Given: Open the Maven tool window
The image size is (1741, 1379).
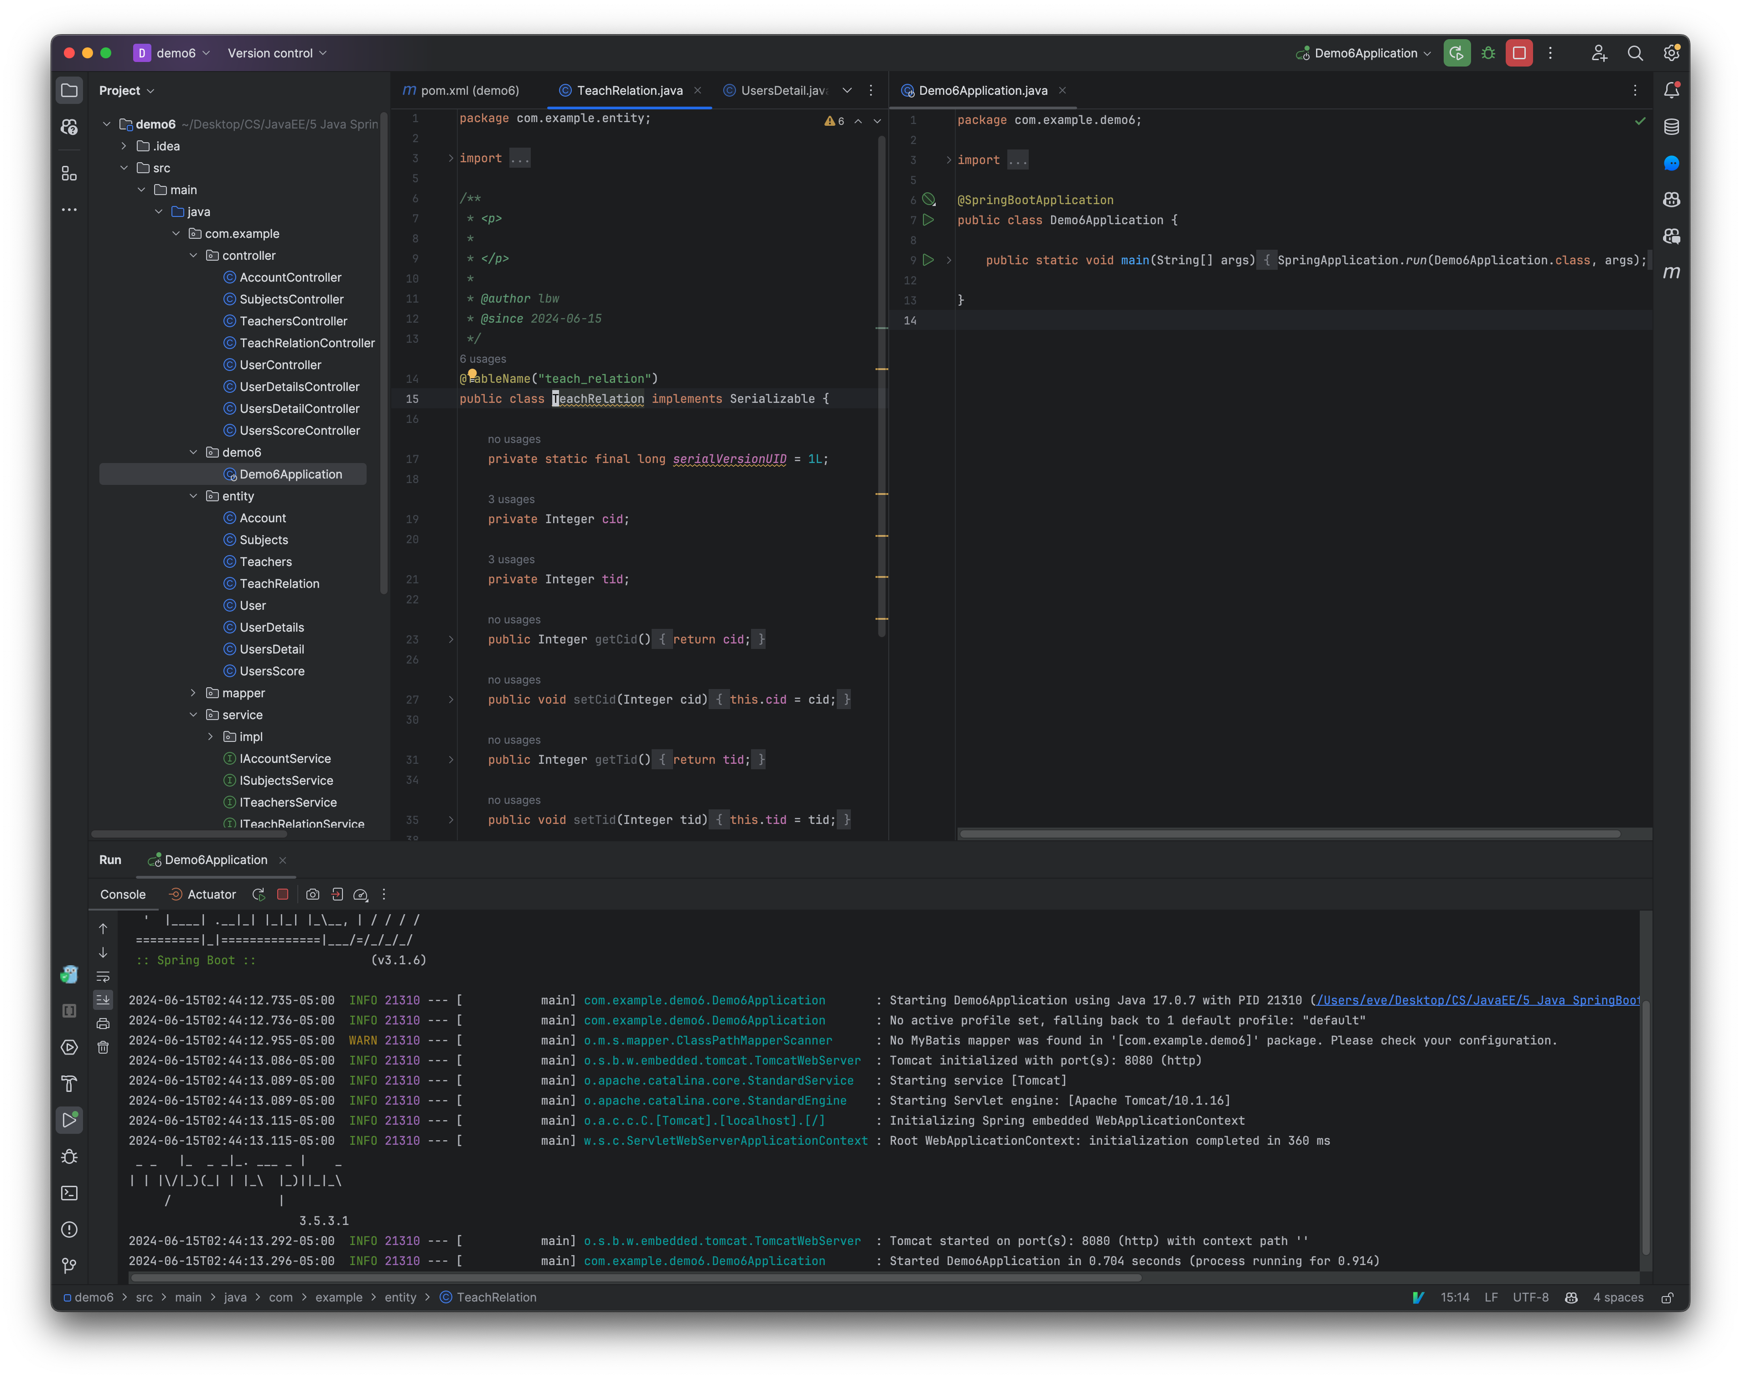Looking at the screenshot, I should point(1672,273).
